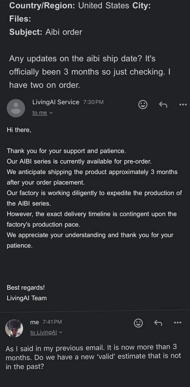Screen dimensions: 190x387
Task: Reply to the LivingAI Service message
Action: click(x=163, y=105)
